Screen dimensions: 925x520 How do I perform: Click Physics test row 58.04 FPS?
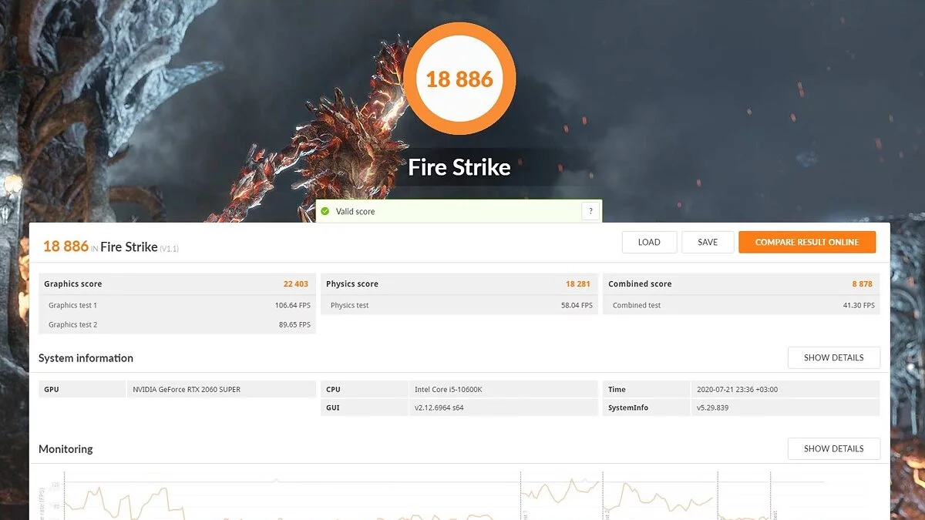(459, 305)
